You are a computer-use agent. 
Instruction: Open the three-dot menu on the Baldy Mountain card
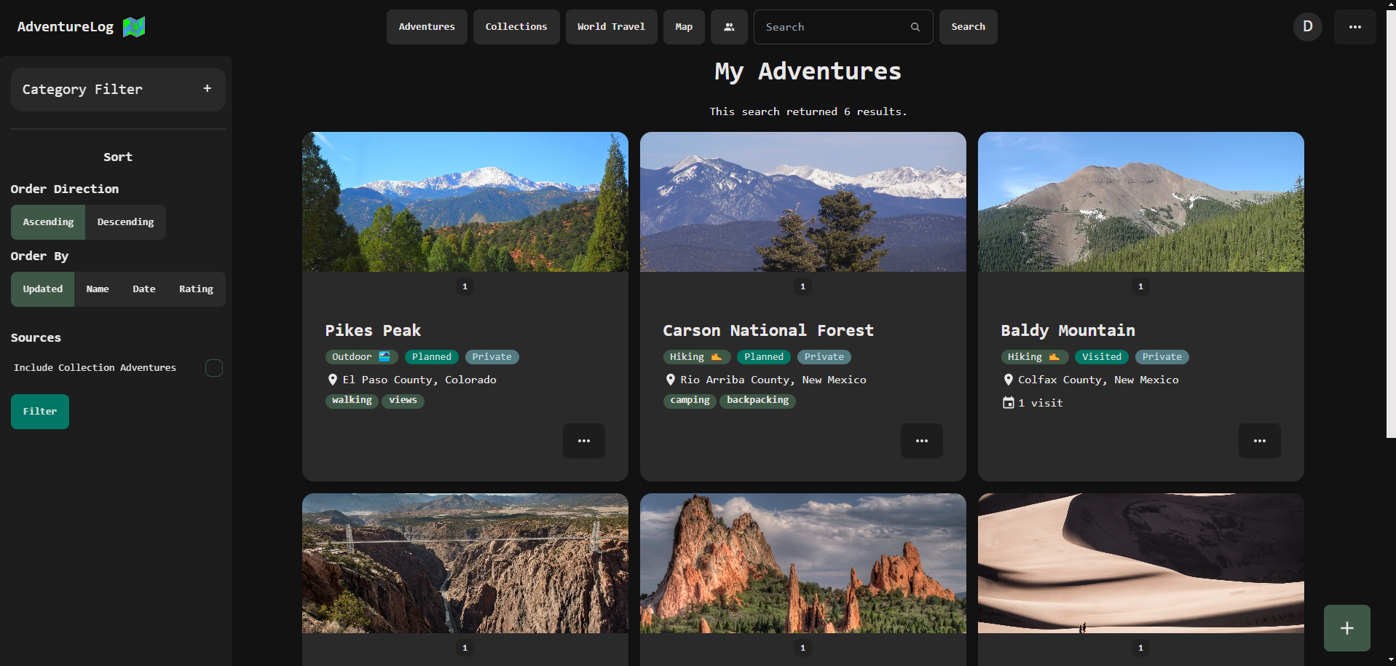coord(1259,440)
